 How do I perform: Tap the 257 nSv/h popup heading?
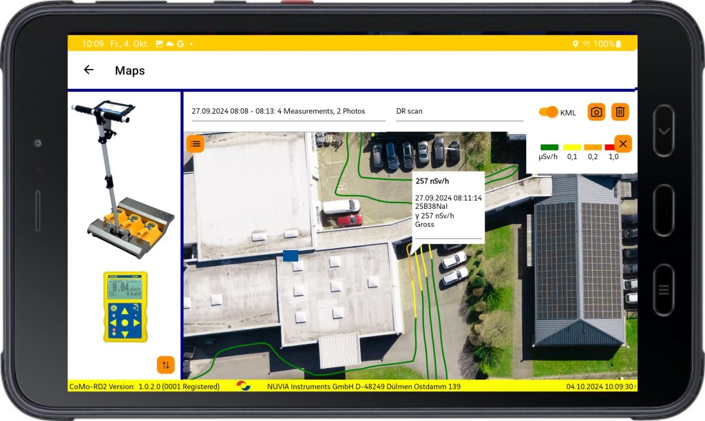coord(432,181)
